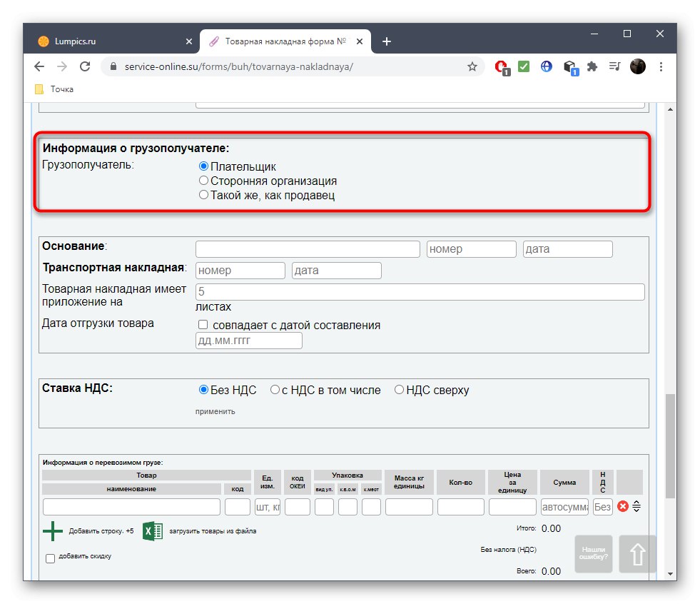Click the green plus to add a row

54,531
